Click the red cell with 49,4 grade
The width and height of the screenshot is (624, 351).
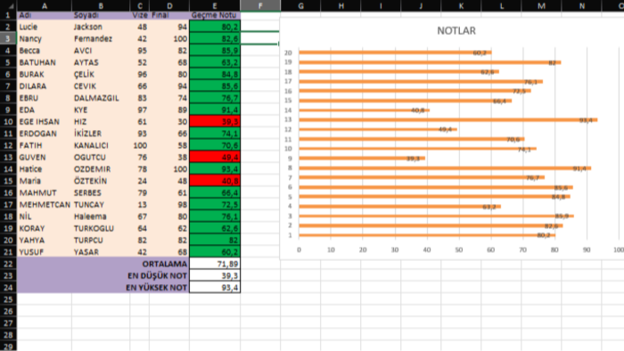(215, 157)
